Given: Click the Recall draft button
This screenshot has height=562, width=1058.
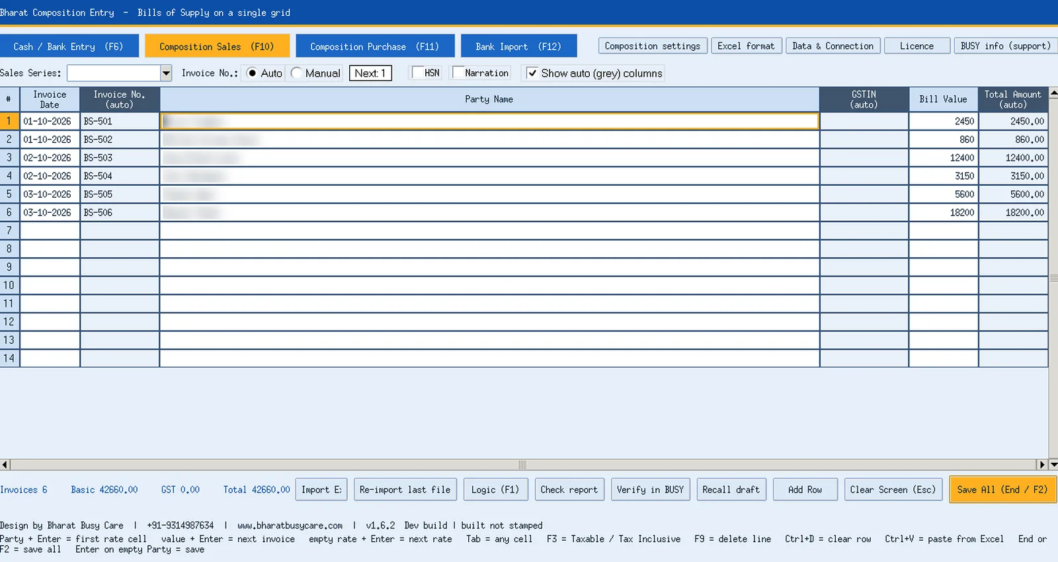Looking at the screenshot, I should (731, 489).
